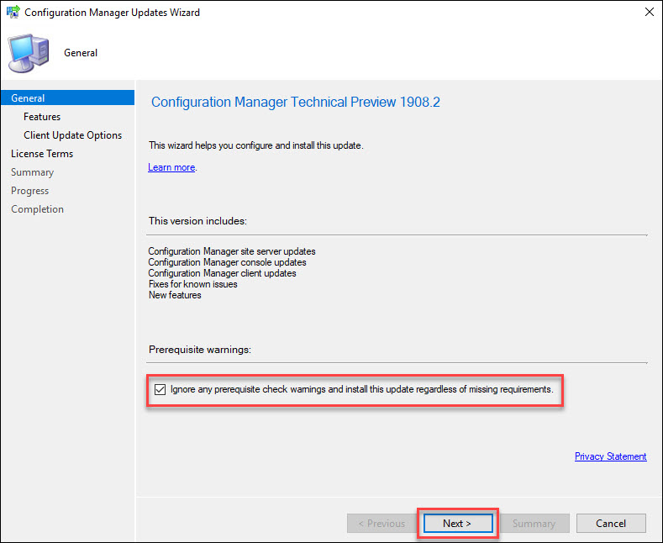The height and width of the screenshot is (543, 663).
Task: Go to Client Update Options step
Action: point(73,135)
